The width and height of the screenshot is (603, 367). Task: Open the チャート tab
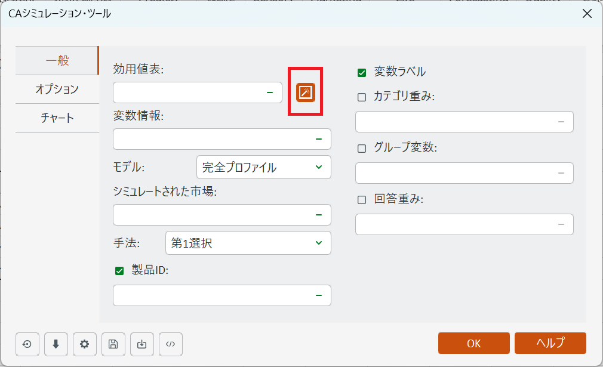point(57,118)
